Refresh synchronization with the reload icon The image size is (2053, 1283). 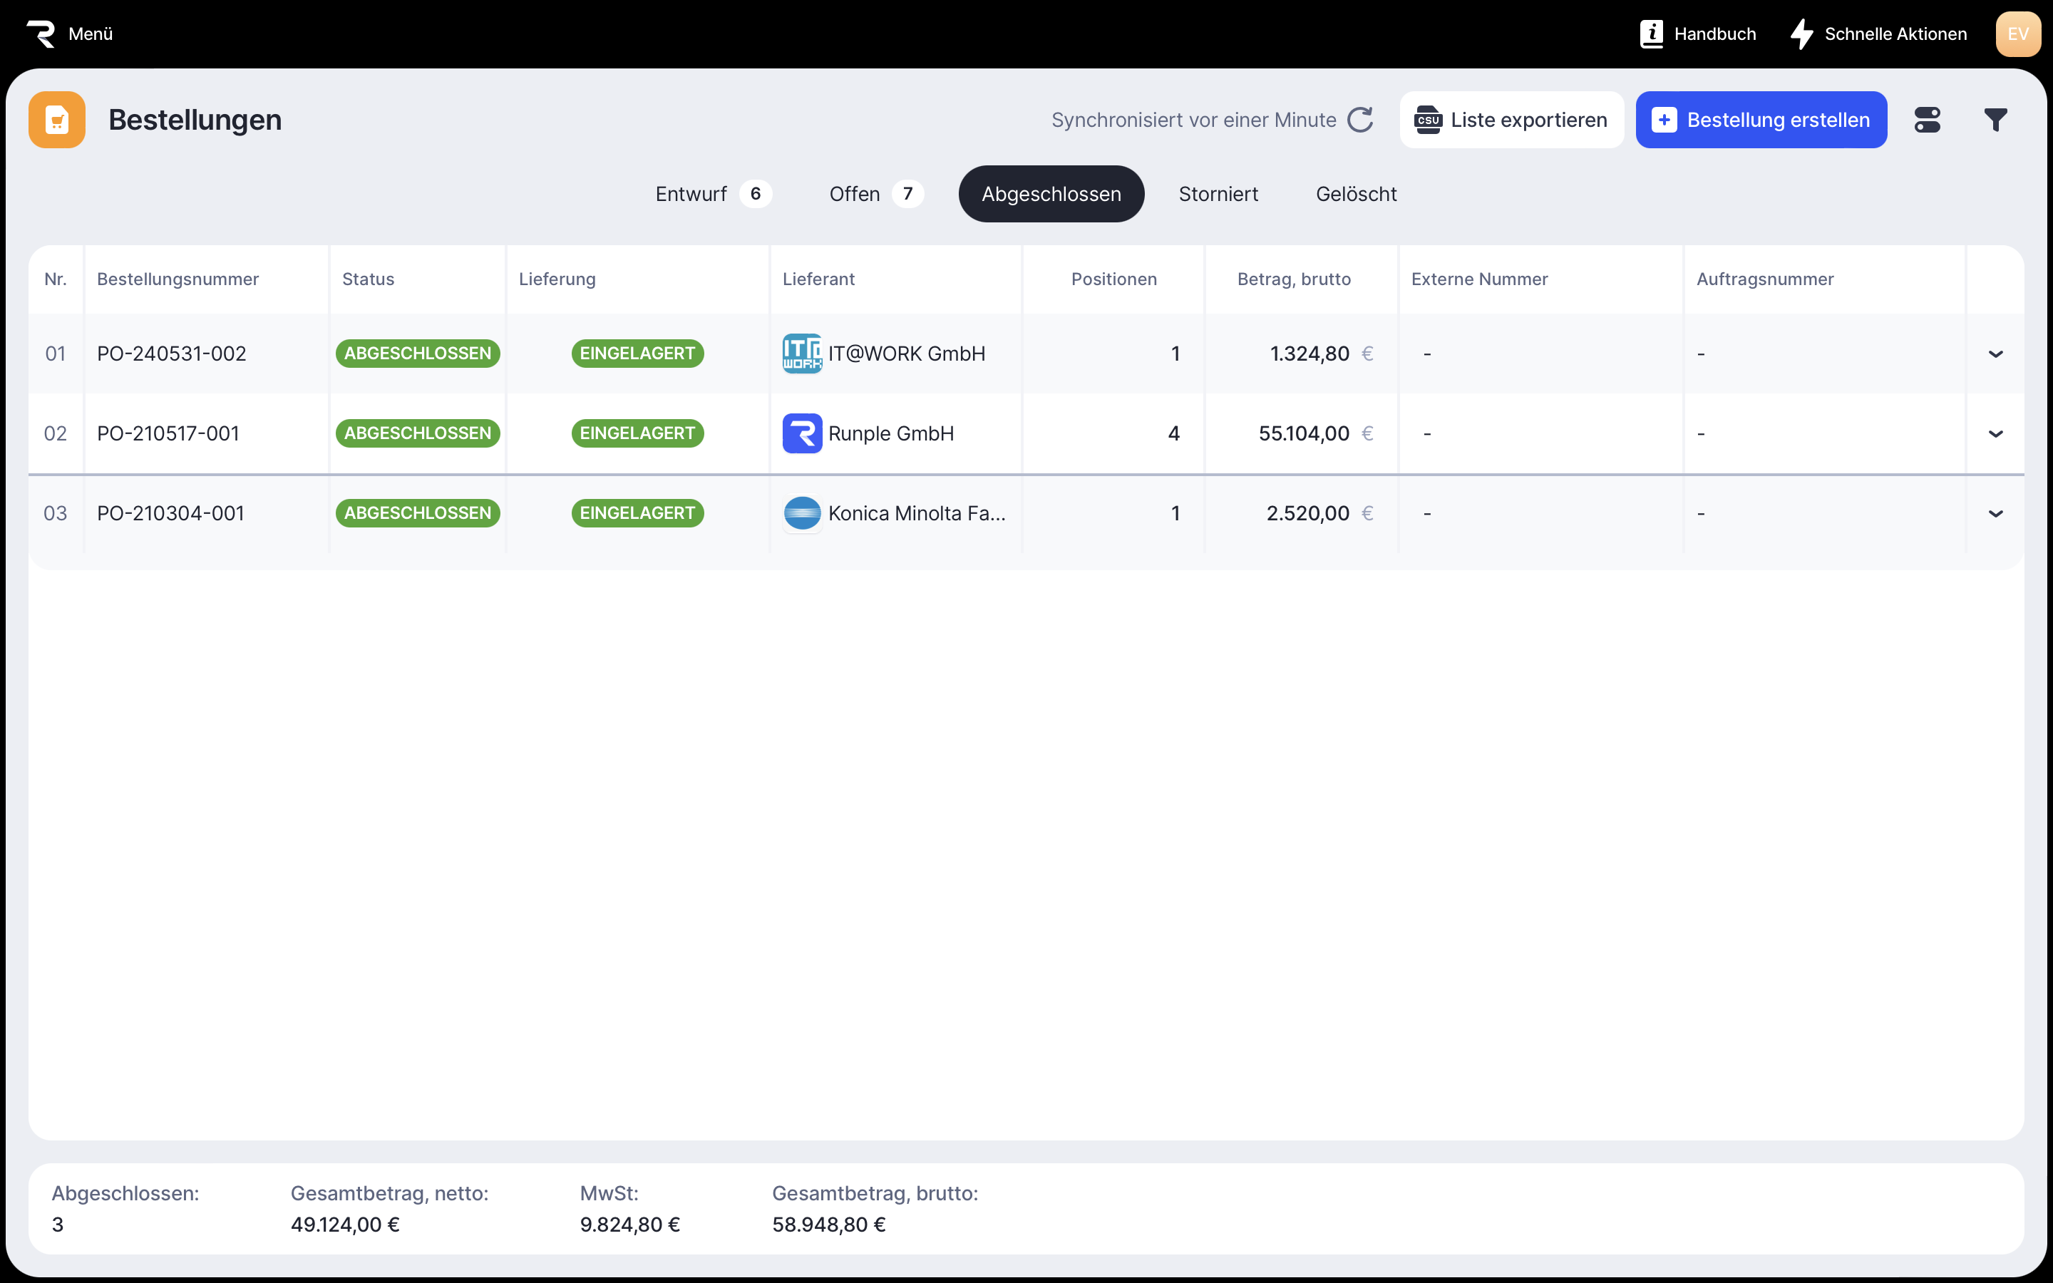coord(1360,120)
